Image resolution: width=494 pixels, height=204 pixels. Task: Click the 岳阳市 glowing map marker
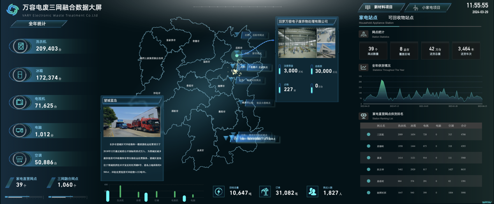coord(237,56)
